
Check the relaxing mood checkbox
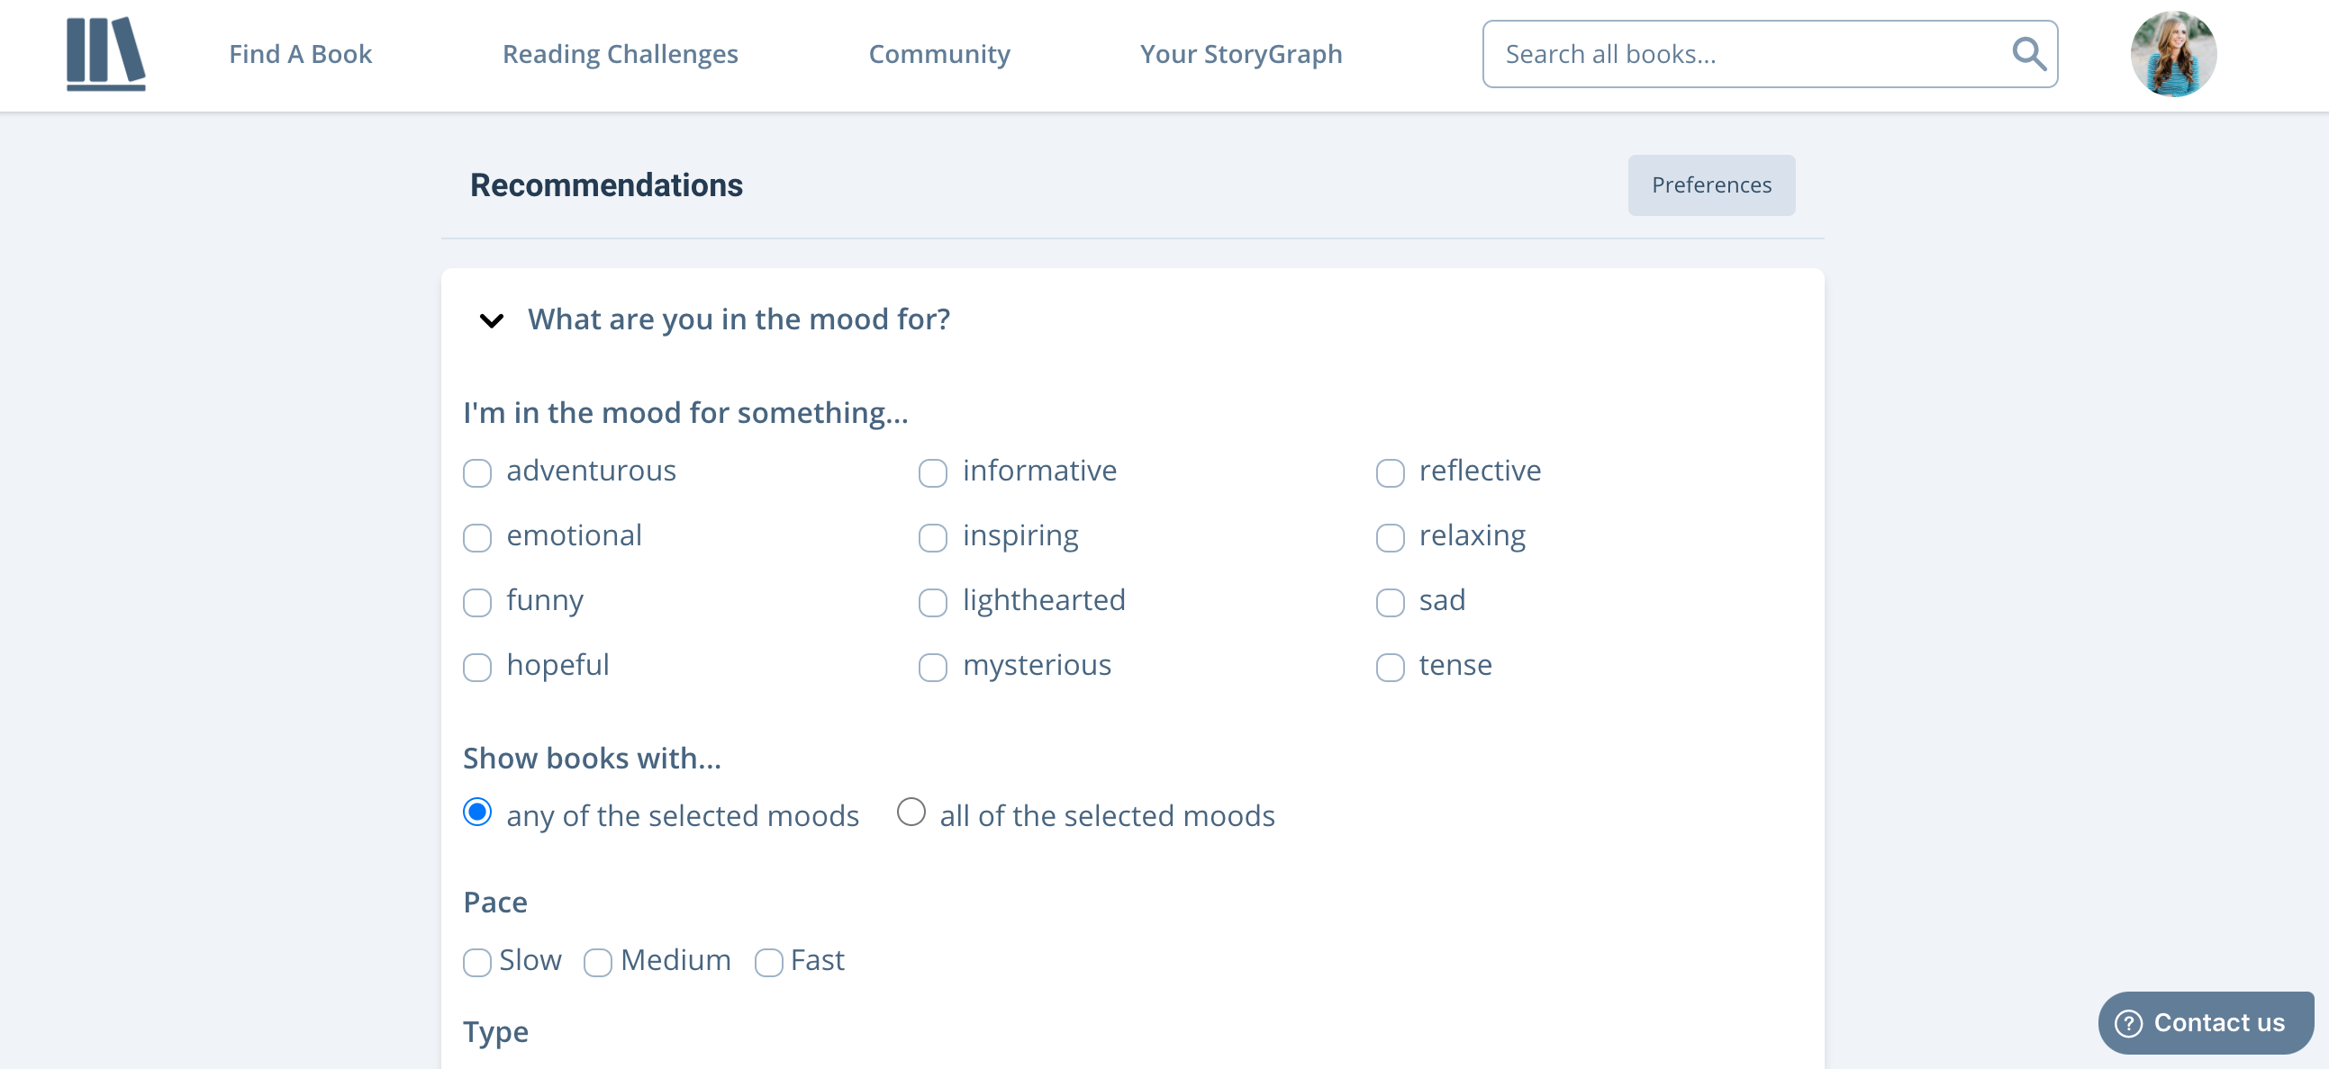pyautogui.click(x=1390, y=538)
